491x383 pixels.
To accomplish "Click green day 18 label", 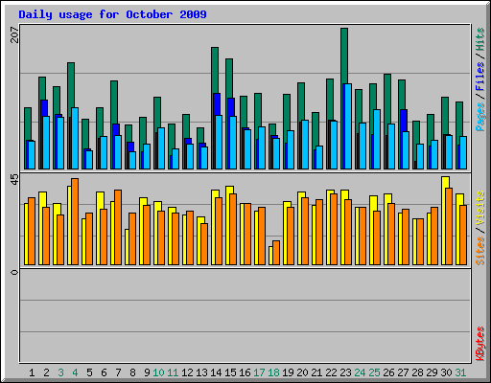I will point(273,372).
